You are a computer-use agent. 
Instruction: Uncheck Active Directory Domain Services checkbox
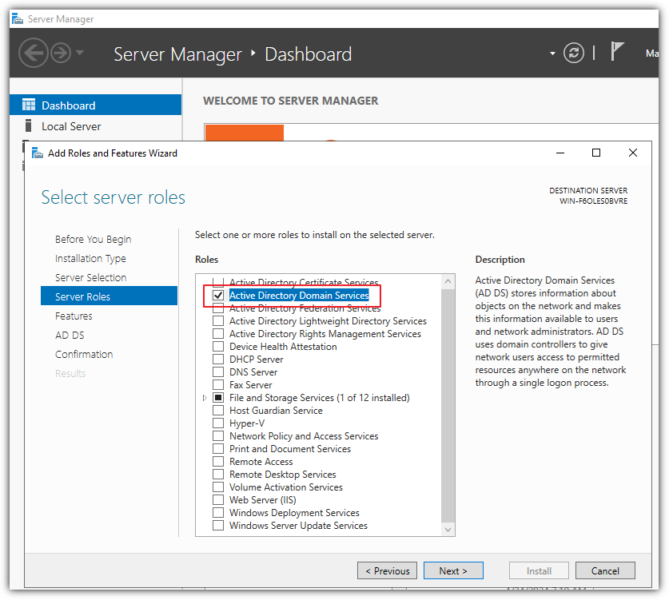(x=218, y=295)
